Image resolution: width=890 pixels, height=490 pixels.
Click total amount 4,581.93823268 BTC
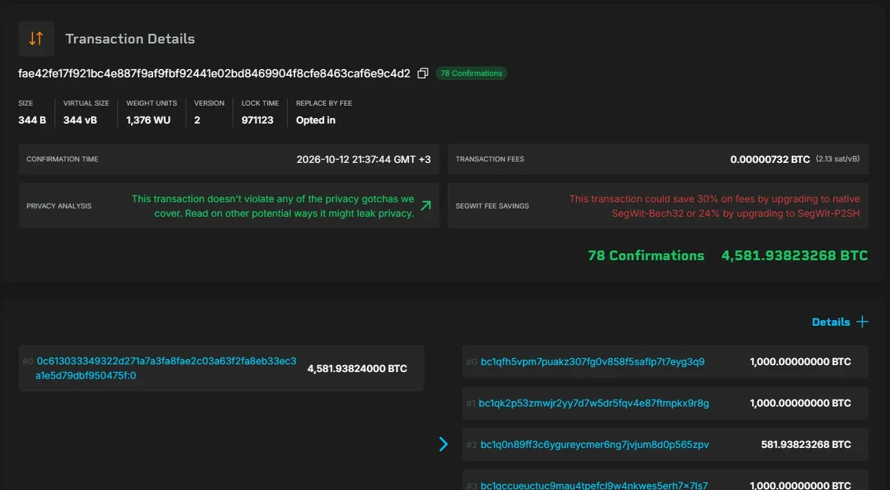(795, 255)
